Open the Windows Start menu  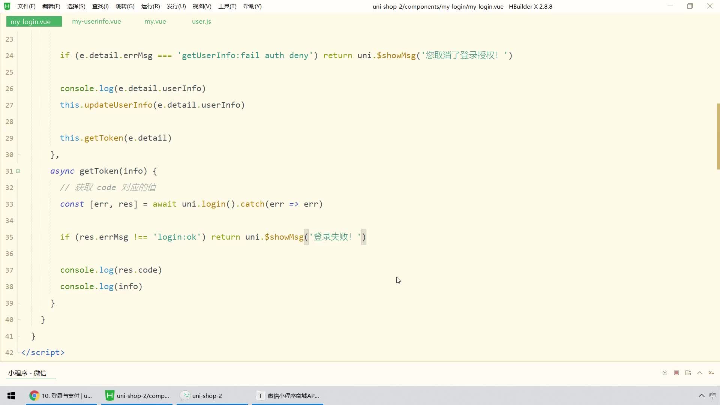point(11,396)
